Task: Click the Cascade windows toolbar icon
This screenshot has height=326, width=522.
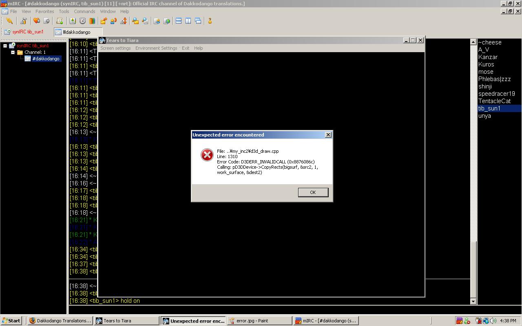Action: pyautogui.click(x=198, y=21)
